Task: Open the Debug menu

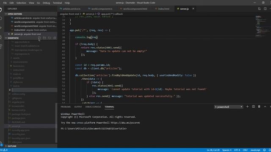Action: coord(46,3)
